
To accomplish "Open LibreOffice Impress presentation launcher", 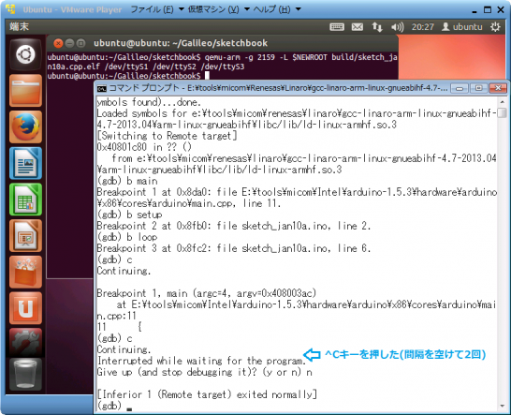I will [x=25, y=235].
